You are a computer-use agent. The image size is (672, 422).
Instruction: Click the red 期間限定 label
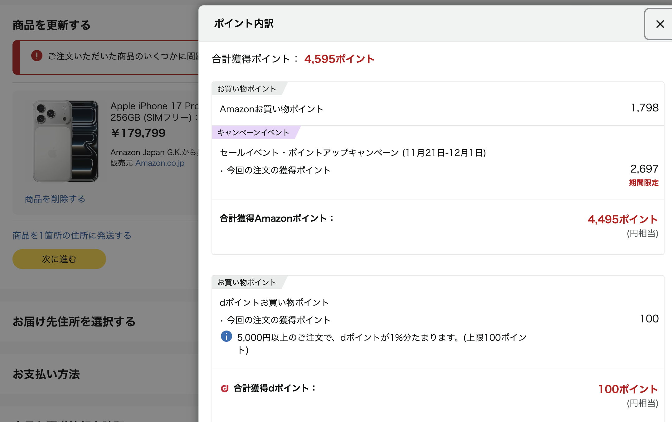coord(643,183)
